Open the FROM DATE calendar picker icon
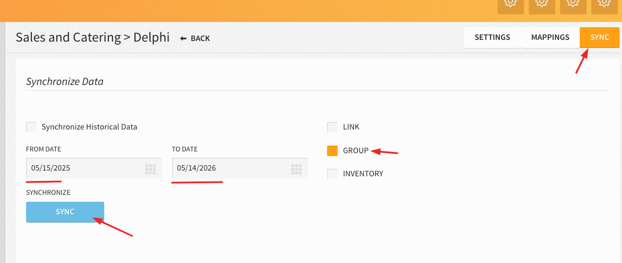Screen dimensions: 622x263 (151, 169)
